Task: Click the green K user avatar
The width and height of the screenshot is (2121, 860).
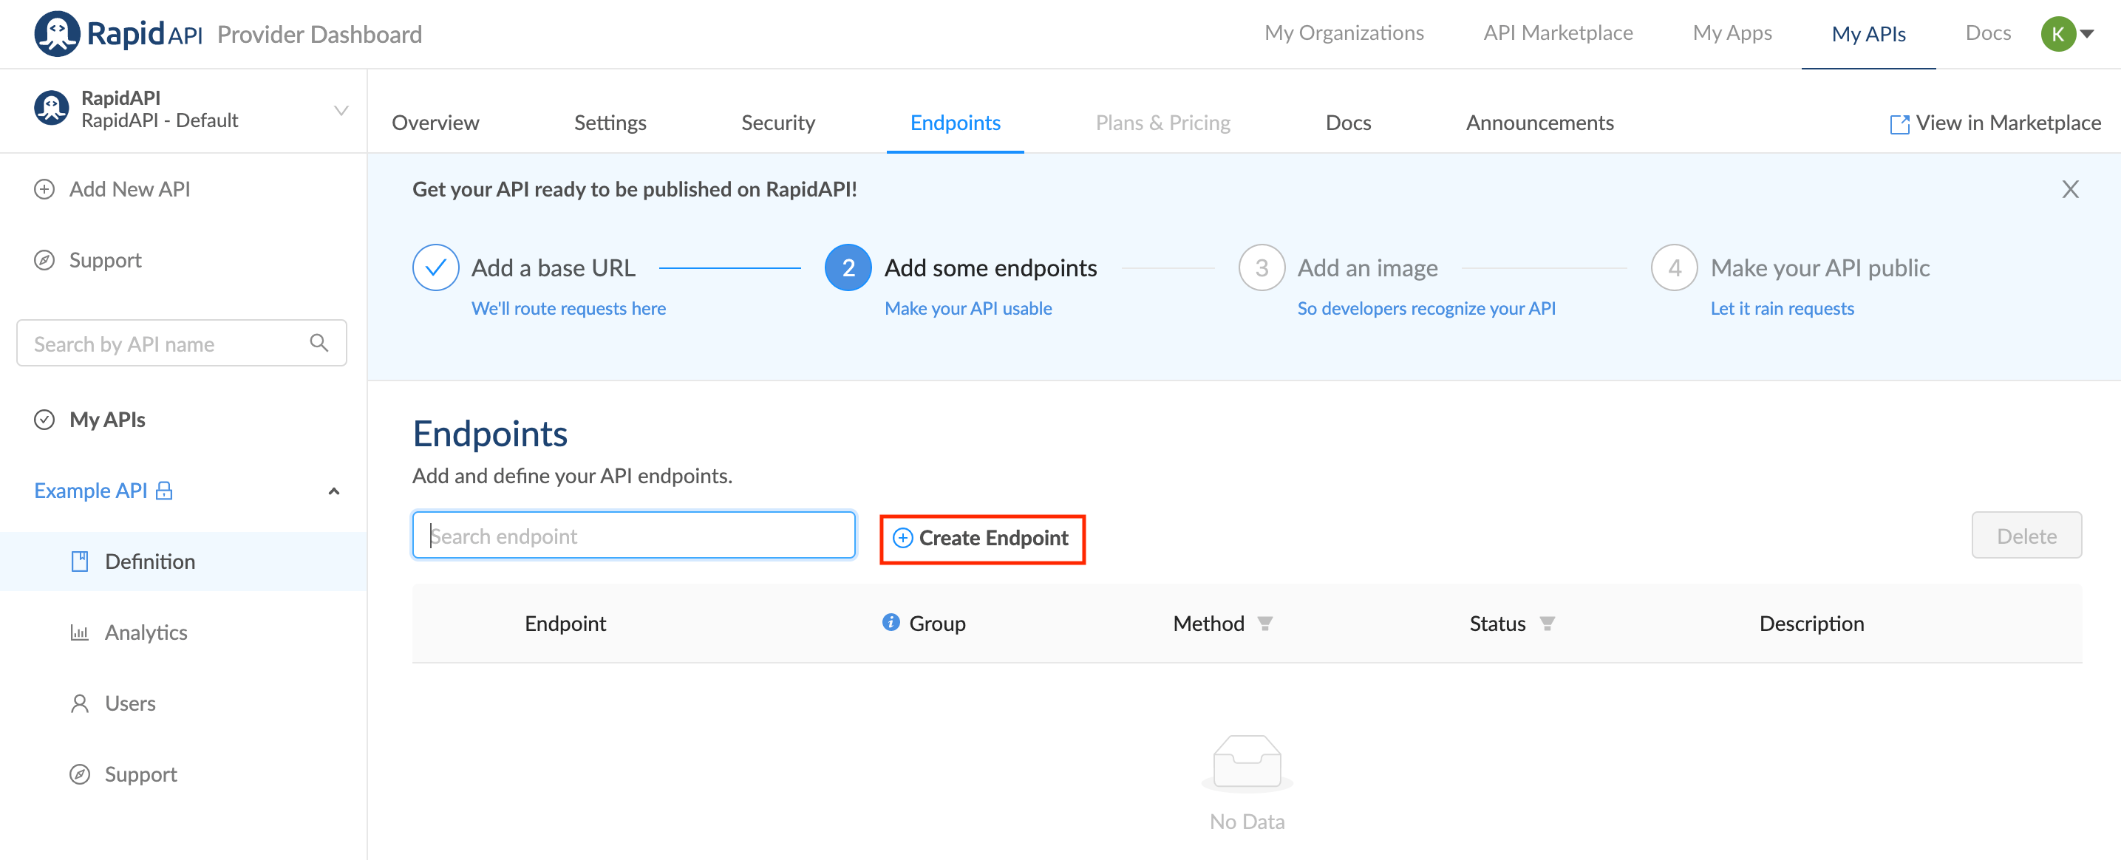Action: [2057, 34]
